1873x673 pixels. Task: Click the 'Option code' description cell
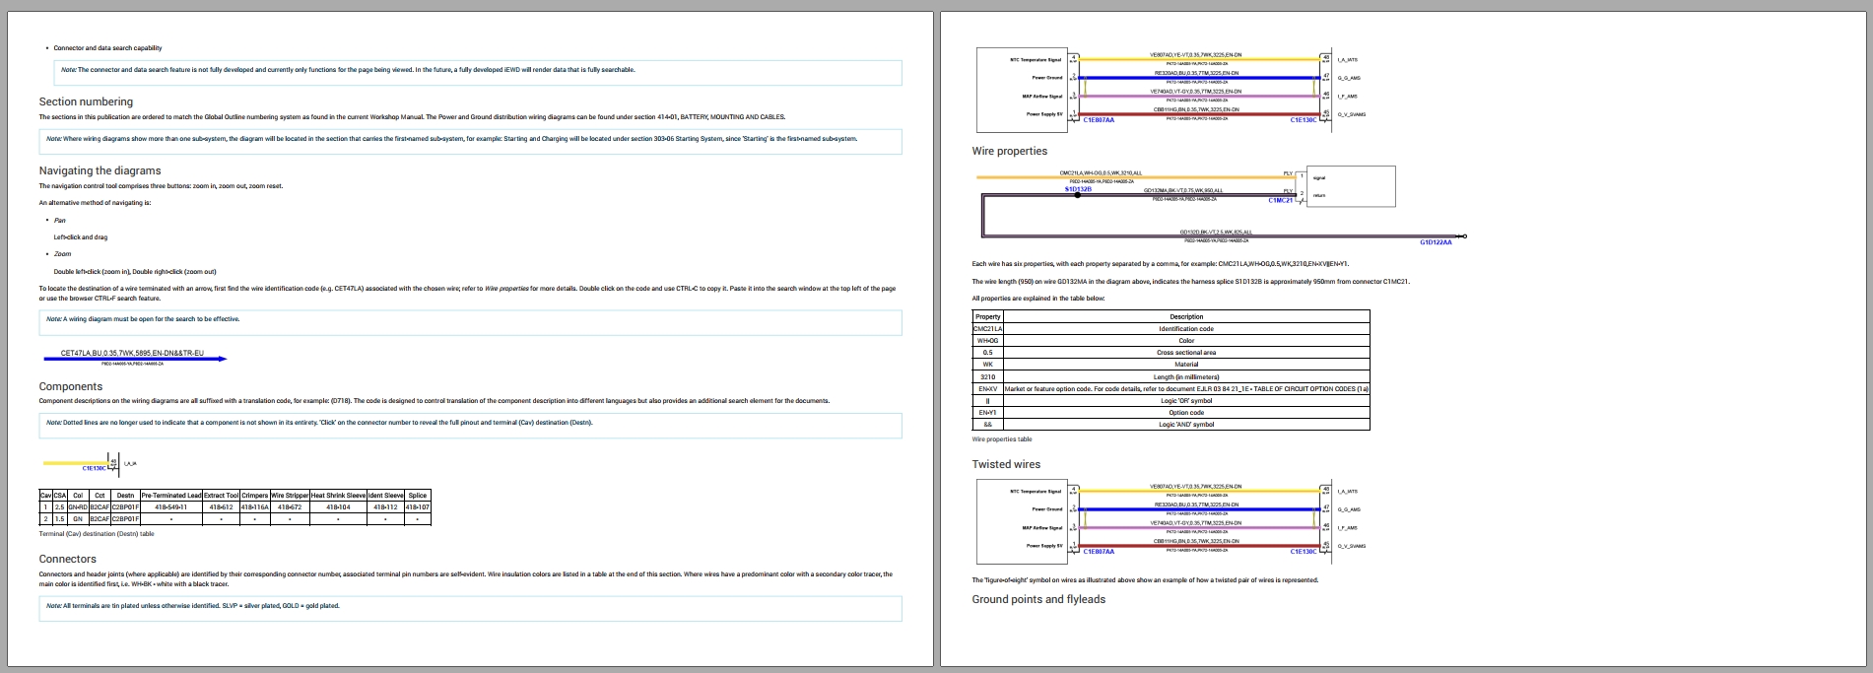(1186, 412)
